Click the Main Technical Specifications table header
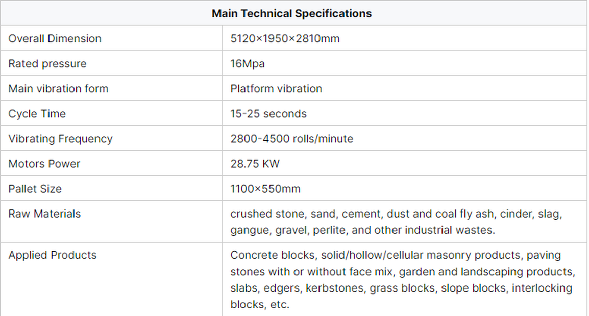Screen dimensions: 589x316 pyautogui.click(x=291, y=13)
